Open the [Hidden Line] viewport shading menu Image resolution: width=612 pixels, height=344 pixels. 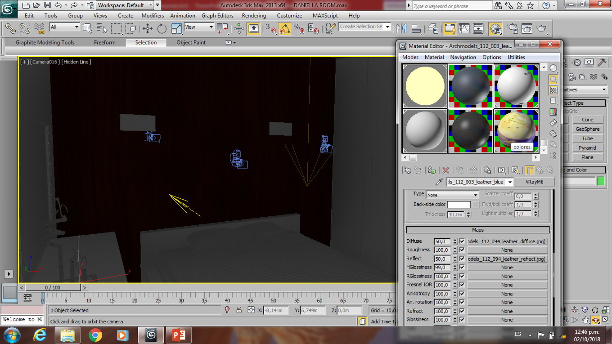(x=76, y=62)
